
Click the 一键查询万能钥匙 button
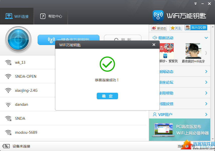click(69, 38)
